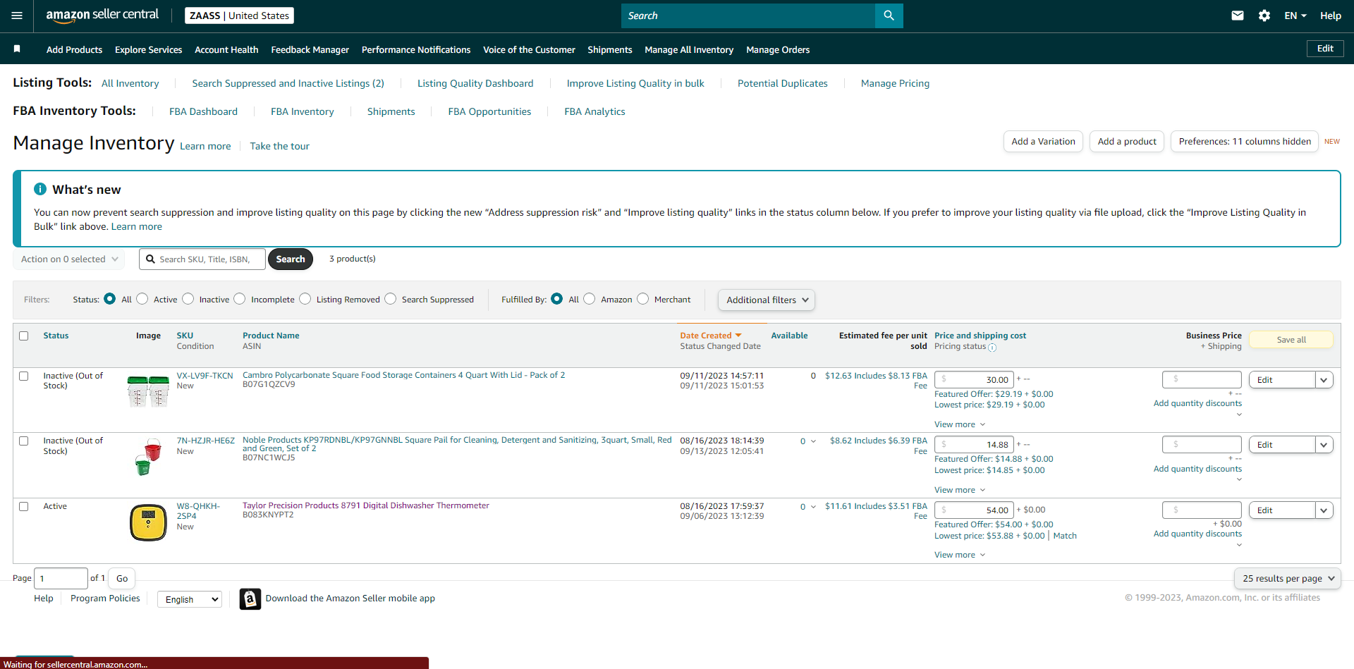
Task: Open the hamburger main menu
Action: 17,16
